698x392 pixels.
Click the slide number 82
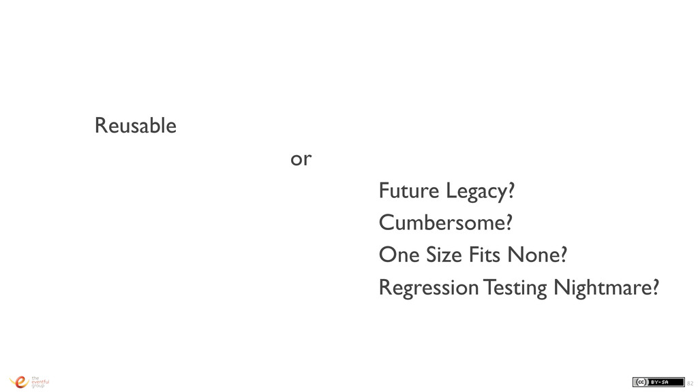coord(690,383)
